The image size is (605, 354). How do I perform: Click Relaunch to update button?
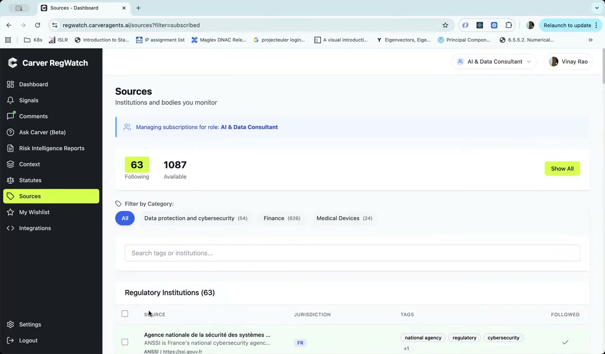(570, 25)
